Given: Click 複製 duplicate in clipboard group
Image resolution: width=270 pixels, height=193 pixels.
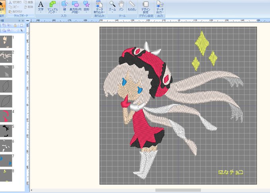Looking at the screenshot, I should [29, 2].
